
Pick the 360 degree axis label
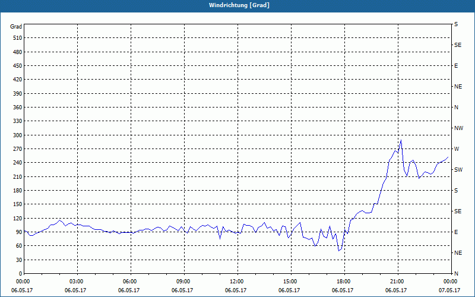(18, 108)
